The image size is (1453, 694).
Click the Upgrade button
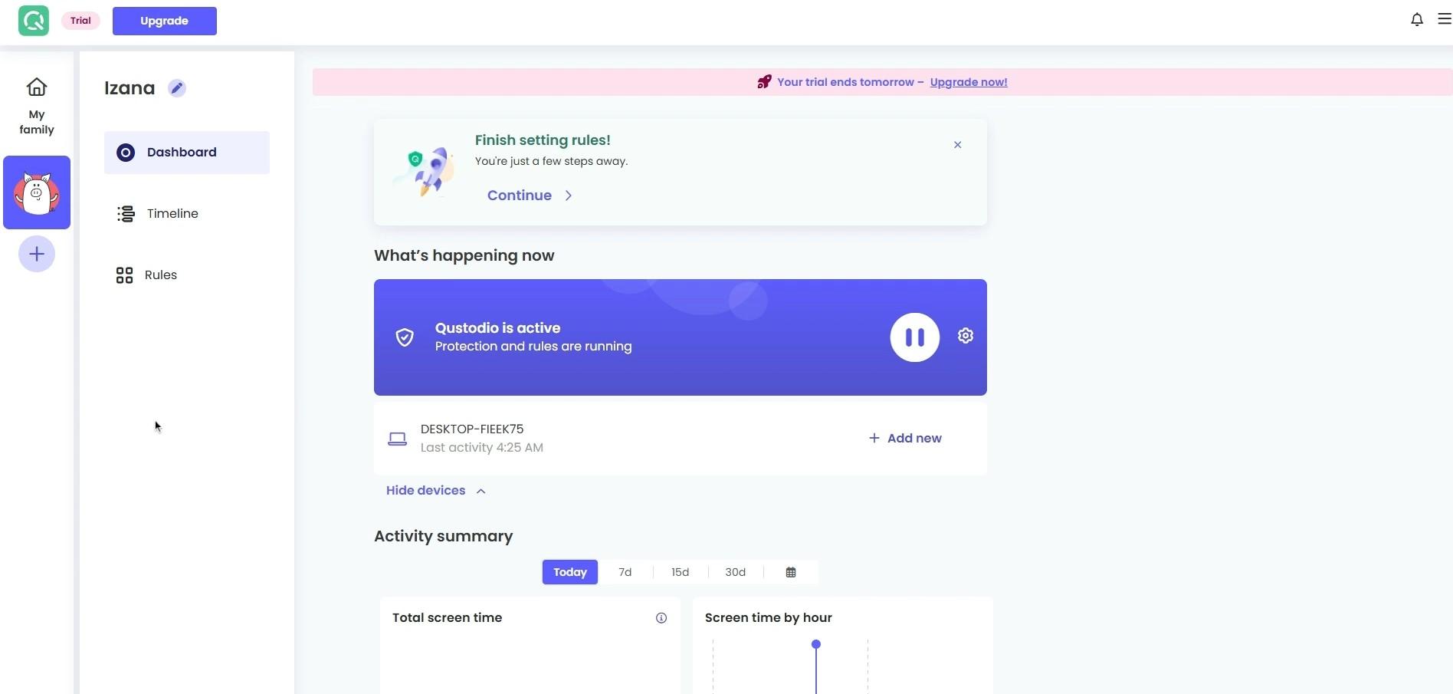pos(165,21)
